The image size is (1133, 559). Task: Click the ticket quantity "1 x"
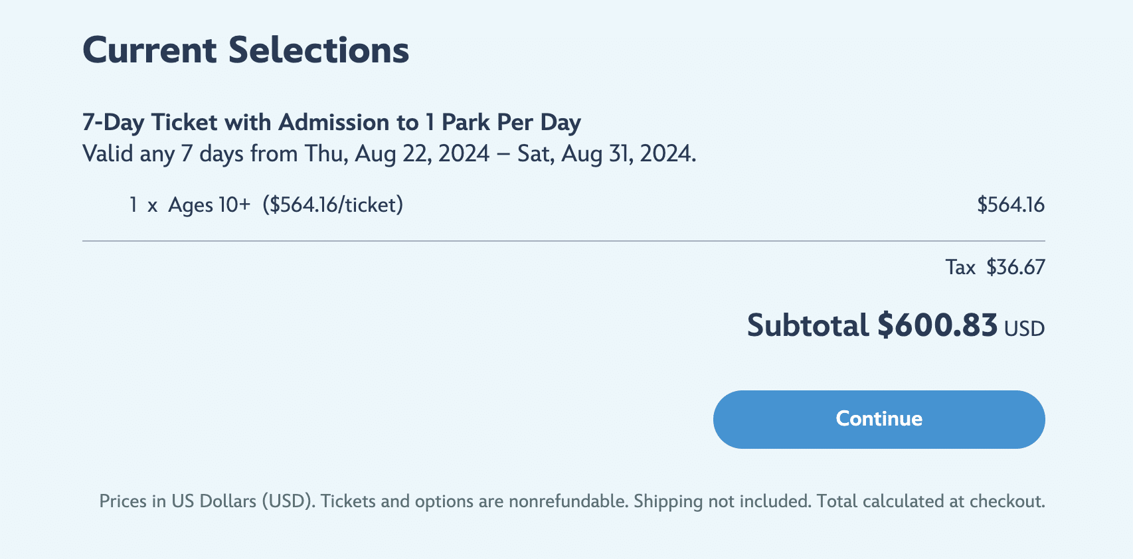pos(143,205)
